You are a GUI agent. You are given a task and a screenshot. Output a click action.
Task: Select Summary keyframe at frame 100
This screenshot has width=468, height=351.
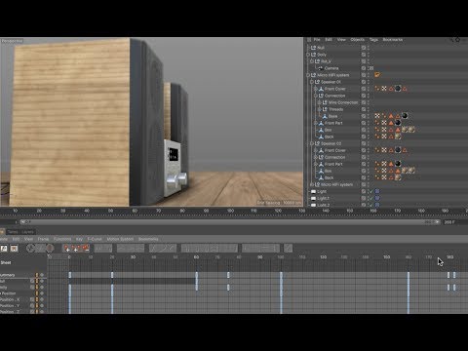pyautogui.click(x=281, y=275)
